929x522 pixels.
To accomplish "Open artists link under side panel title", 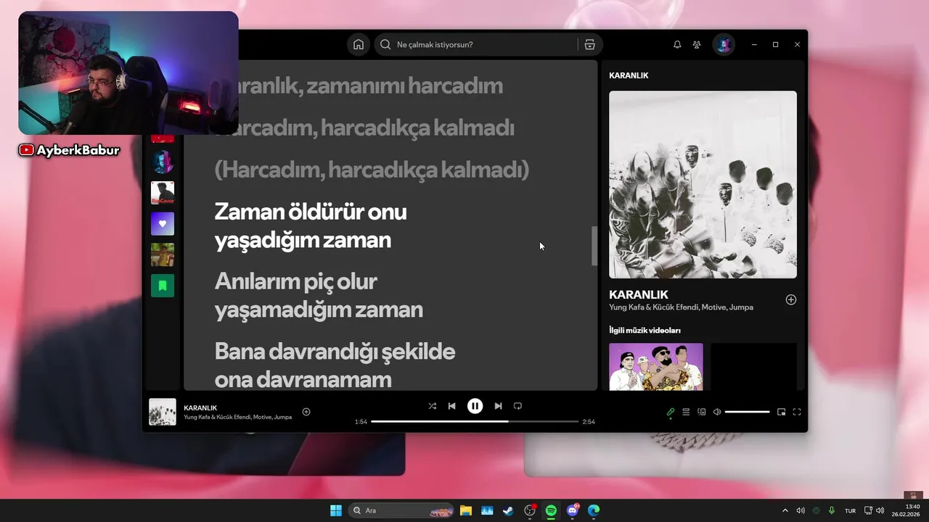I will (x=681, y=307).
